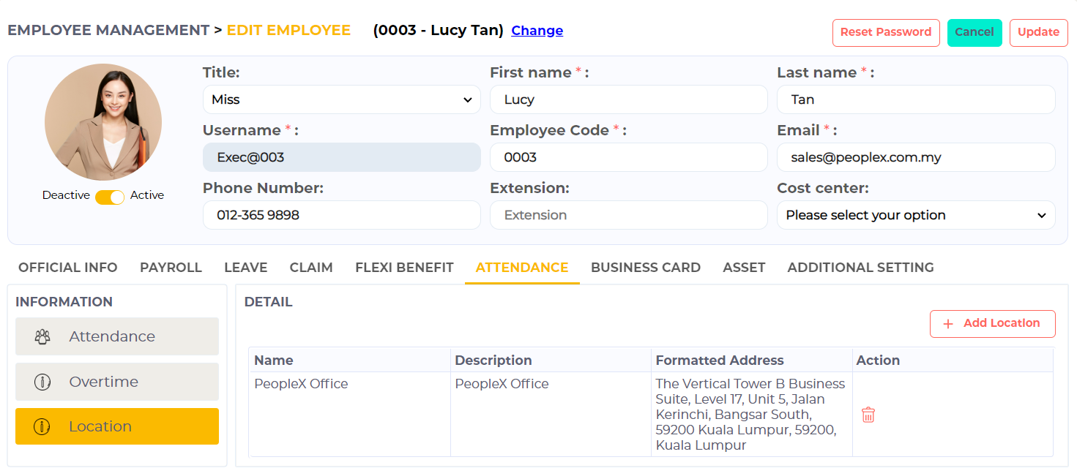This screenshot has height=468, width=1077.
Task: Click the Attendance people icon in sidebar
Action: 42,336
